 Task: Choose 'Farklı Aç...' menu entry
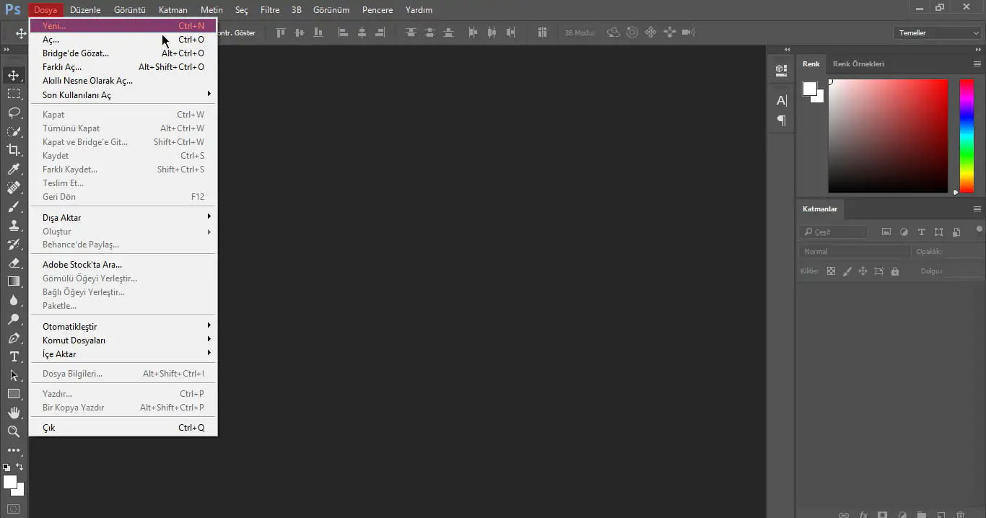pyautogui.click(x=123, y=66)
